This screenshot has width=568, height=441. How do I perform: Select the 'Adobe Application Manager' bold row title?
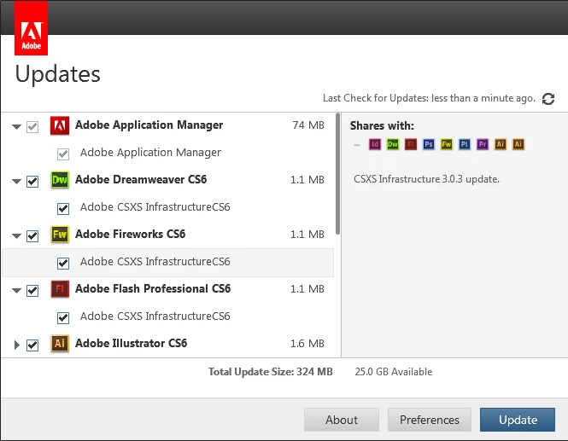[149, 125]
